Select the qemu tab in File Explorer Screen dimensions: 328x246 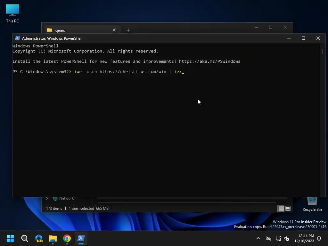82,30
